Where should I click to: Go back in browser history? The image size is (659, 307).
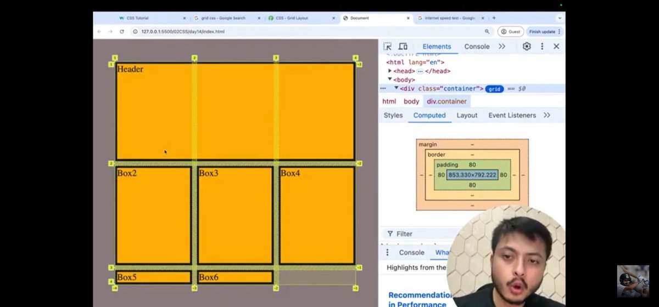(99, 32)
